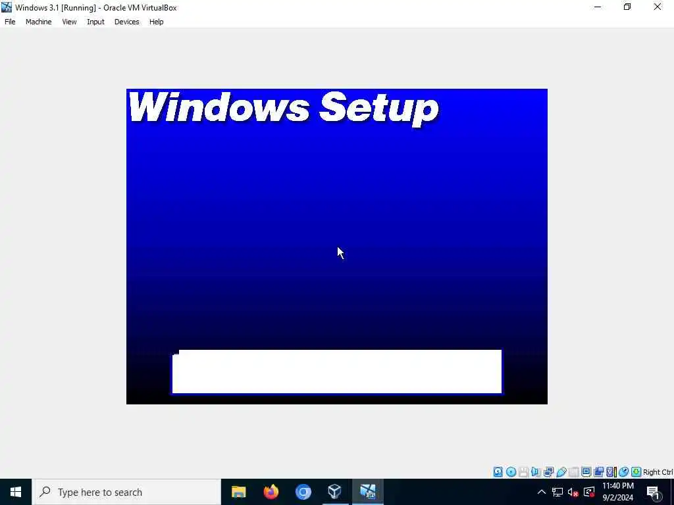Open the Machine menu
674x505 pixels.
39,22
